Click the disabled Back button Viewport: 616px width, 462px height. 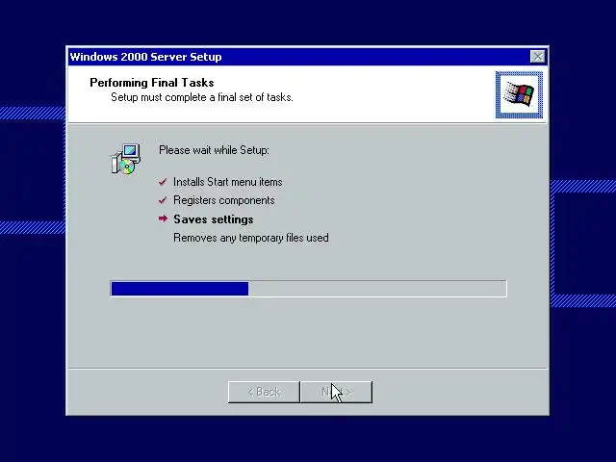[x=264, y=392]
